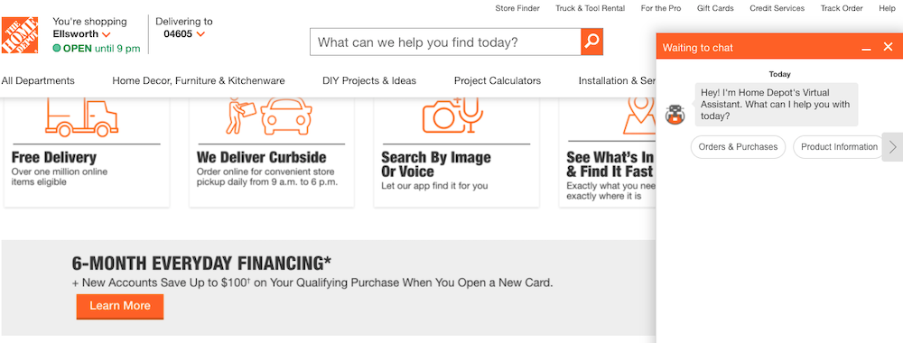Open Truck & Tool Rental link
Image resolution: width=903 pixels, height=343 pixels.
pos(591,8)
